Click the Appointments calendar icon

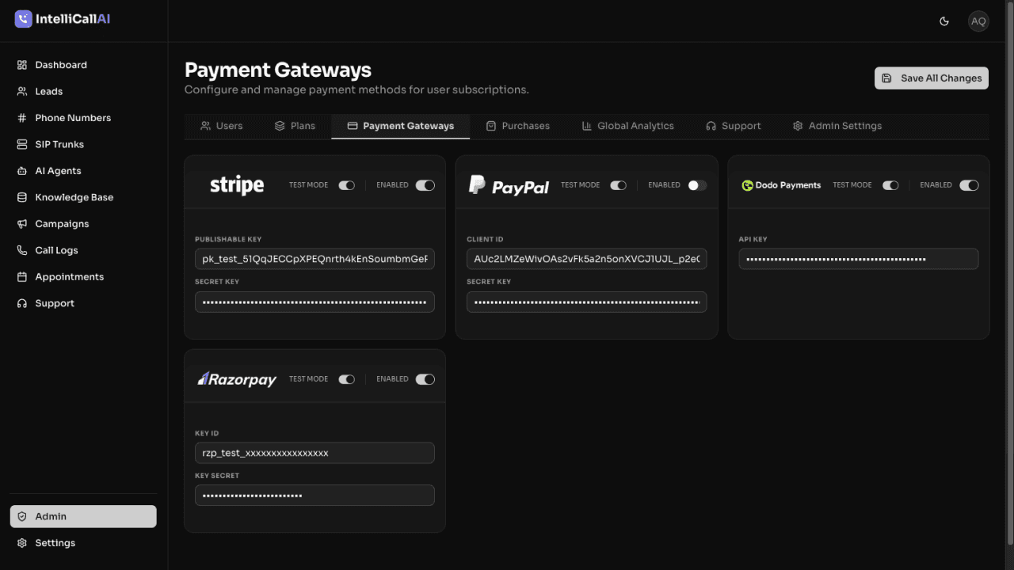[x=22, y=277]
